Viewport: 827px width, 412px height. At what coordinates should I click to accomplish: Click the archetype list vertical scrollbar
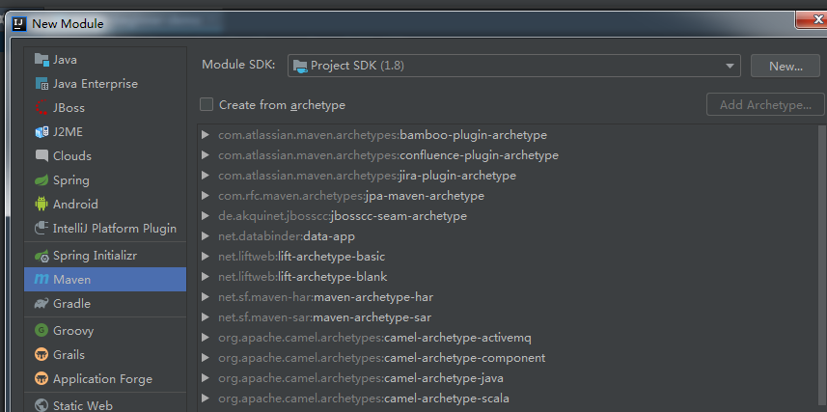pos(823,263)
